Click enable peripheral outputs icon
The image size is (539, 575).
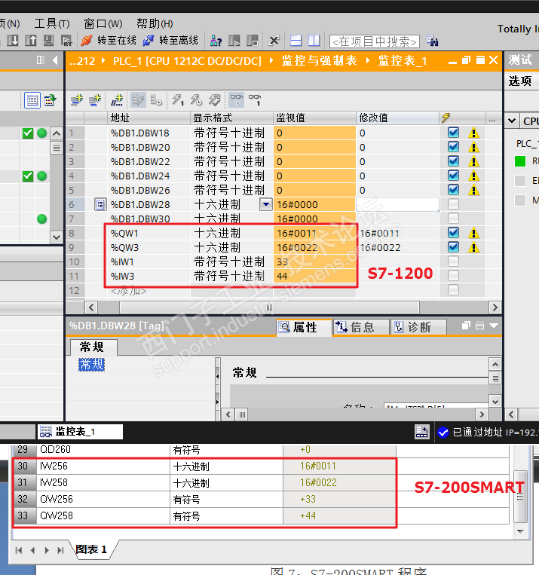[x=214, y=99]
